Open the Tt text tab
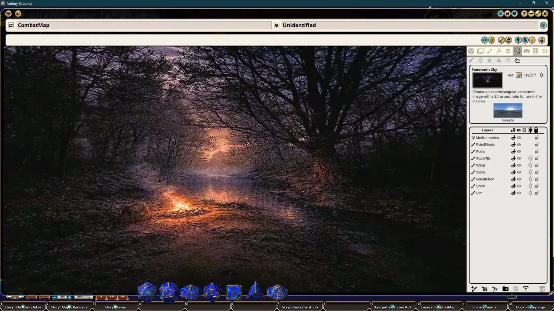 [x=545, y=51]
